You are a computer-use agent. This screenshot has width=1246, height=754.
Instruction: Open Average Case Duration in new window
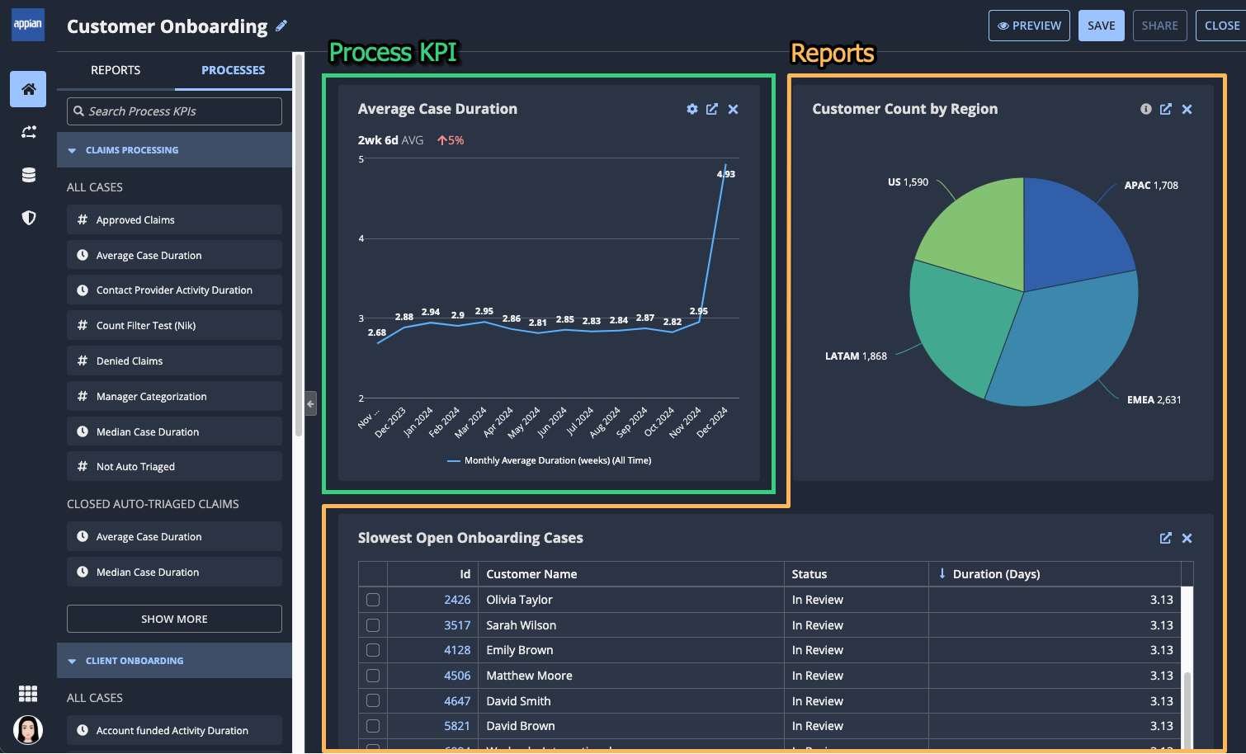coord(712,109)
